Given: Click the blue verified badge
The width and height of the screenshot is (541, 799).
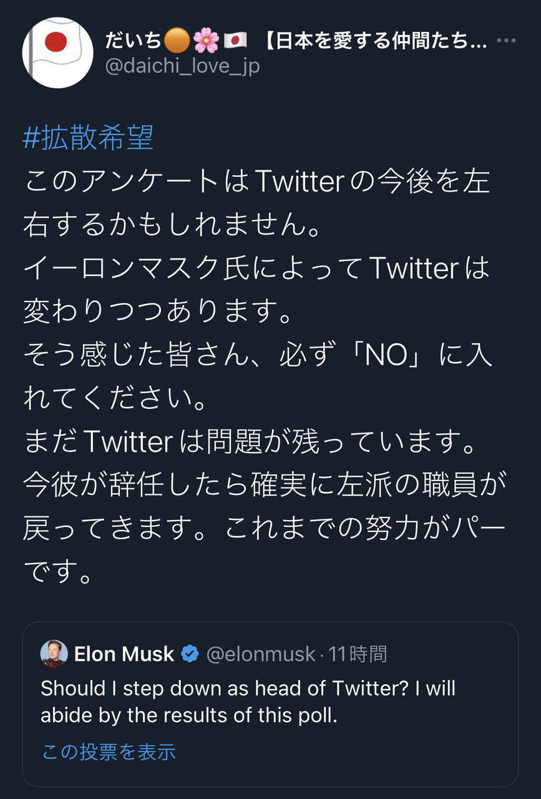Looking at the screenshot, I should [x=190, y=654].
